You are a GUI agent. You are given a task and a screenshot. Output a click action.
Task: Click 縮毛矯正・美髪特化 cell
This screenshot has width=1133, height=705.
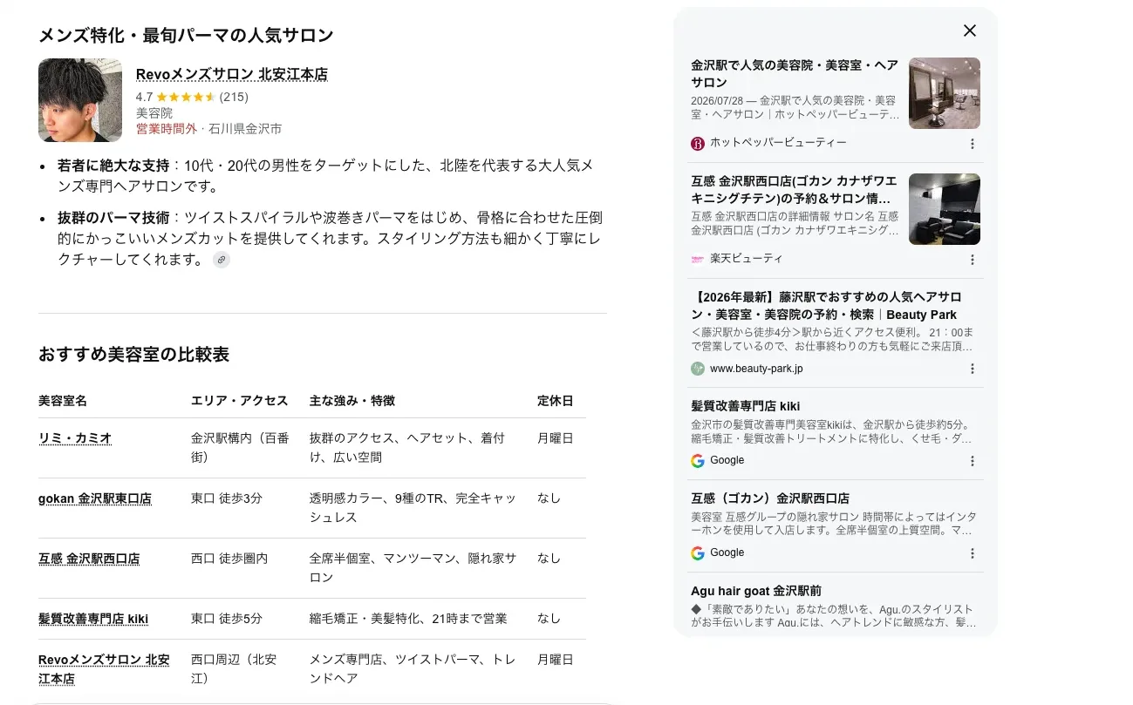click(408, 619)
